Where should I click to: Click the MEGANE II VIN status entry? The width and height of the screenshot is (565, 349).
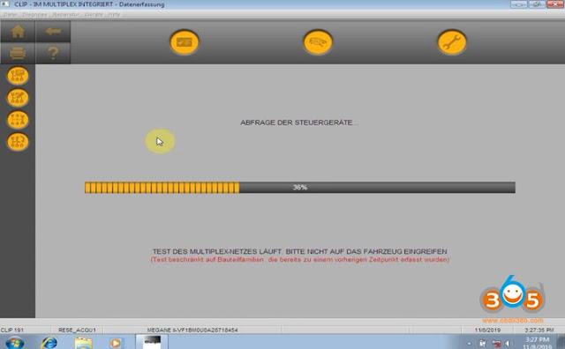tap(192, 330)
